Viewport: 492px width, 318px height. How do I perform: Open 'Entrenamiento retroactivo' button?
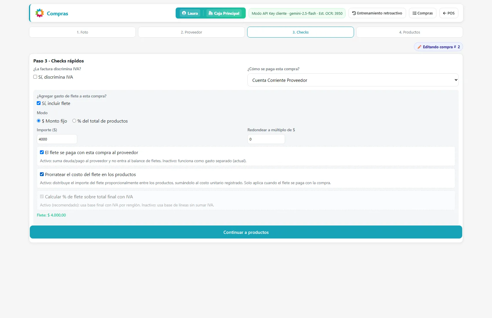[x=377, y=13]
